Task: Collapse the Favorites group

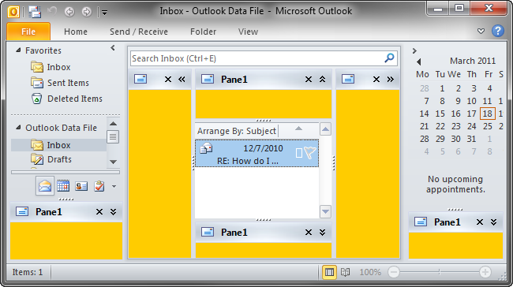Action: coord(18,50)
